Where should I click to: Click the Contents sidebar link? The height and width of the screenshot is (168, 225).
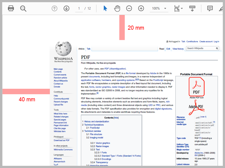[x=57, y=72]
